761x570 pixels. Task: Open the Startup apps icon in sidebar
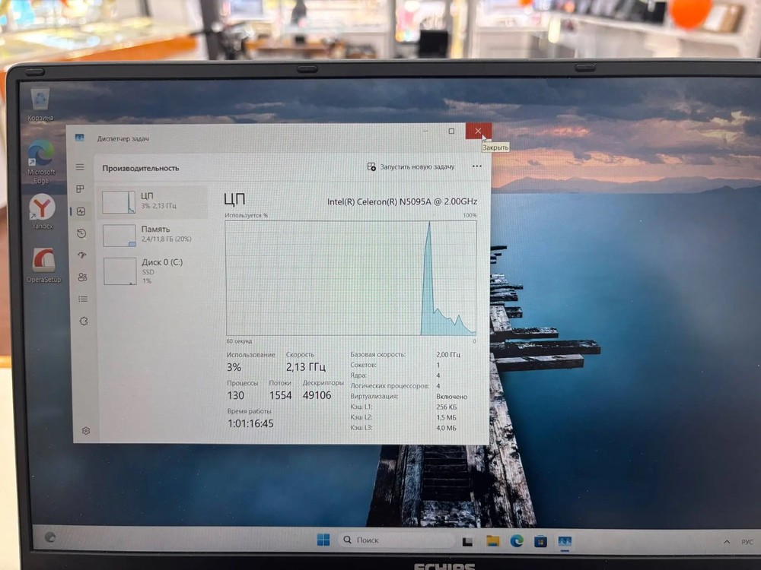[x=82, y=255]
